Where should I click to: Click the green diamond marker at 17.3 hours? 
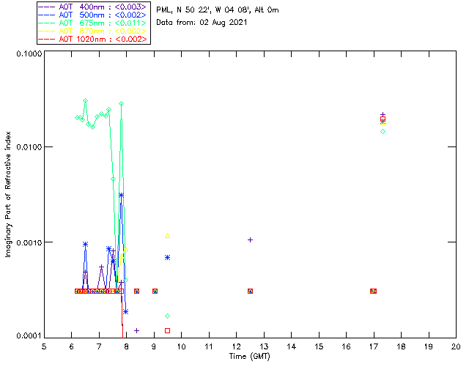pyautogui.click(x=383, y=132)
